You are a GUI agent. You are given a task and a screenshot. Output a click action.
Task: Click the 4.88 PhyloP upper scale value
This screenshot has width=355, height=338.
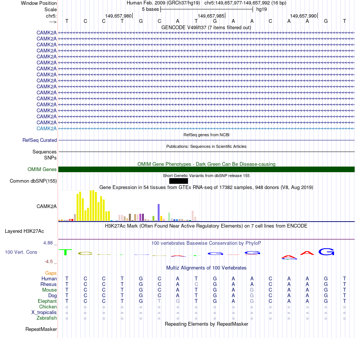click(x=48, y=243)
